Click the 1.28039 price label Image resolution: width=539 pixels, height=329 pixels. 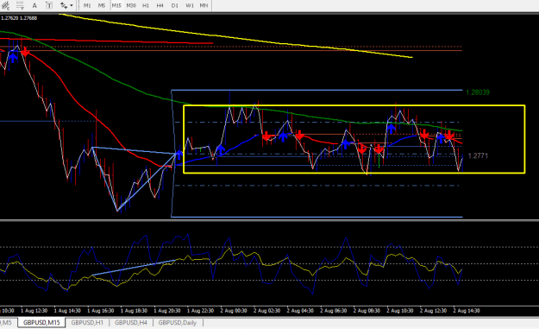click(x=478, y=92)
